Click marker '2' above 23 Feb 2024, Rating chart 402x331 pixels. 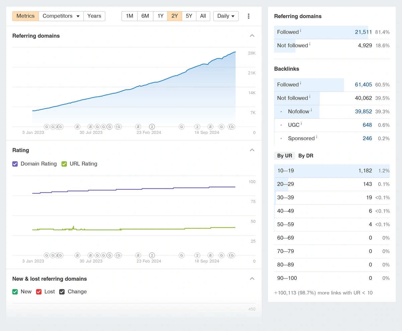pyautogui.click(x=152, y=255)
